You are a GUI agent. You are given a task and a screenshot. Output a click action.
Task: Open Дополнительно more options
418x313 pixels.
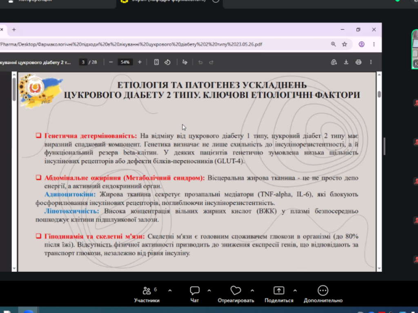pos(323,294)
